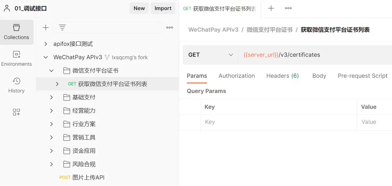Switch to the Authorization tab
This screenshot has height=186, width=392.
click(x=237, y=76)
